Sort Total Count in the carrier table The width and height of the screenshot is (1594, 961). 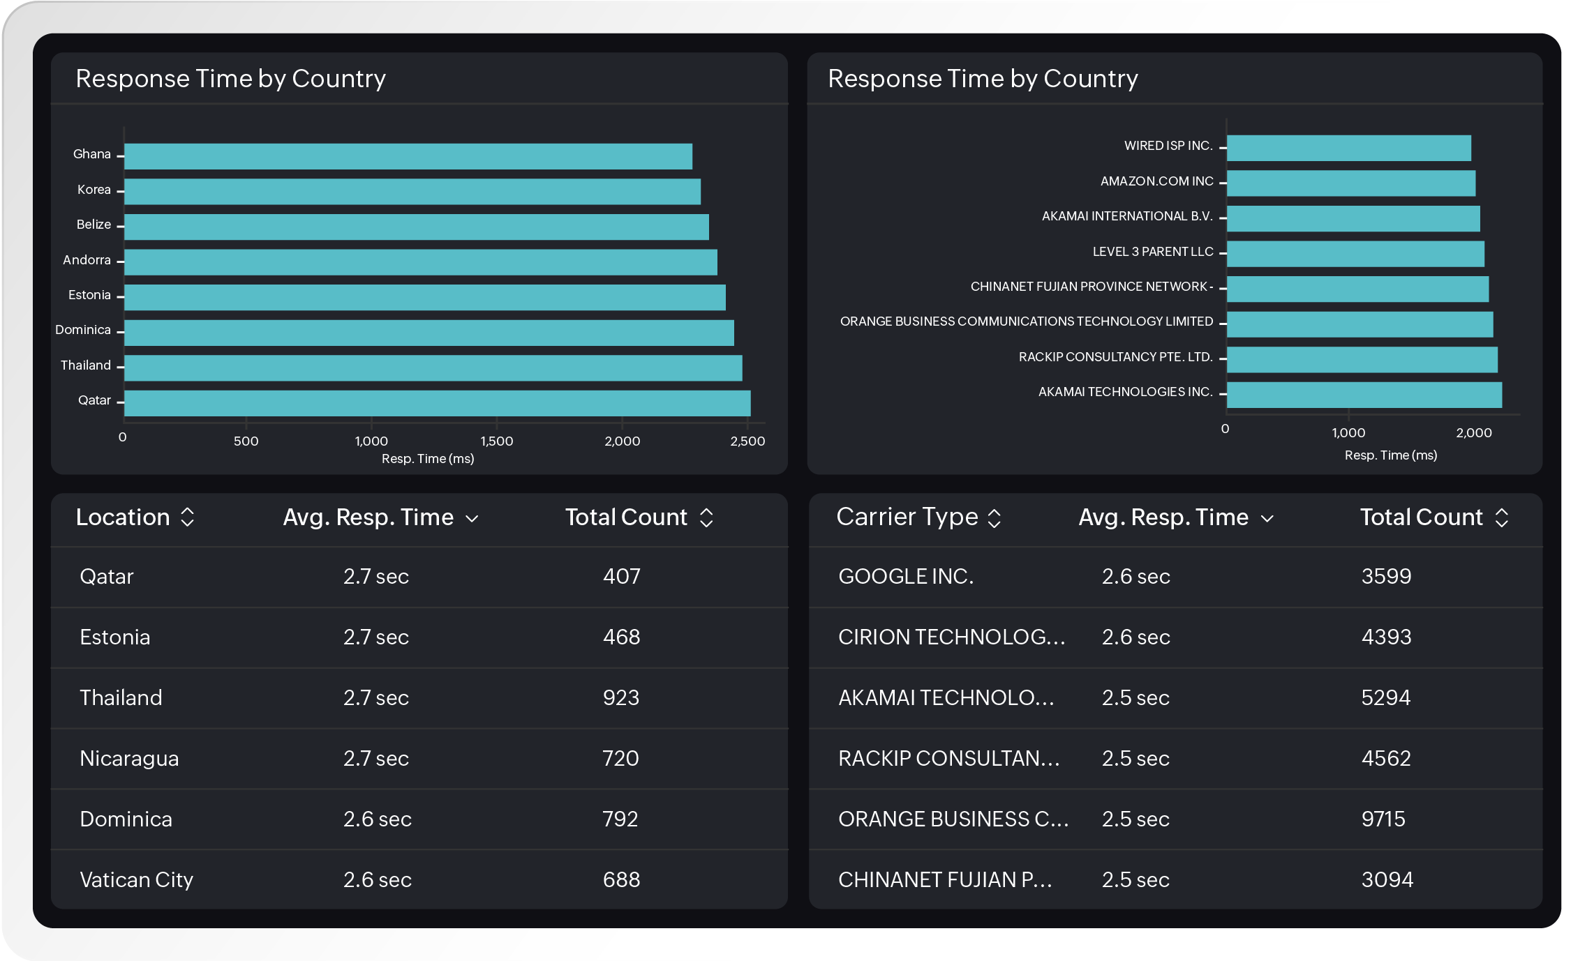pos(1502,517)
